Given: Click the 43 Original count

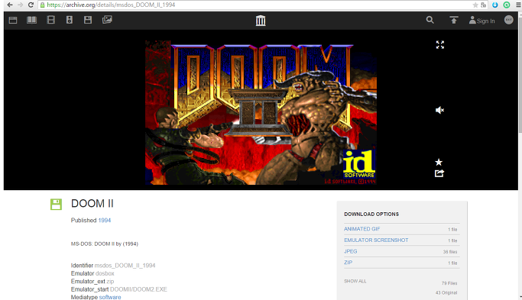Looking at the screenshot, I should [x=446, y=292].
